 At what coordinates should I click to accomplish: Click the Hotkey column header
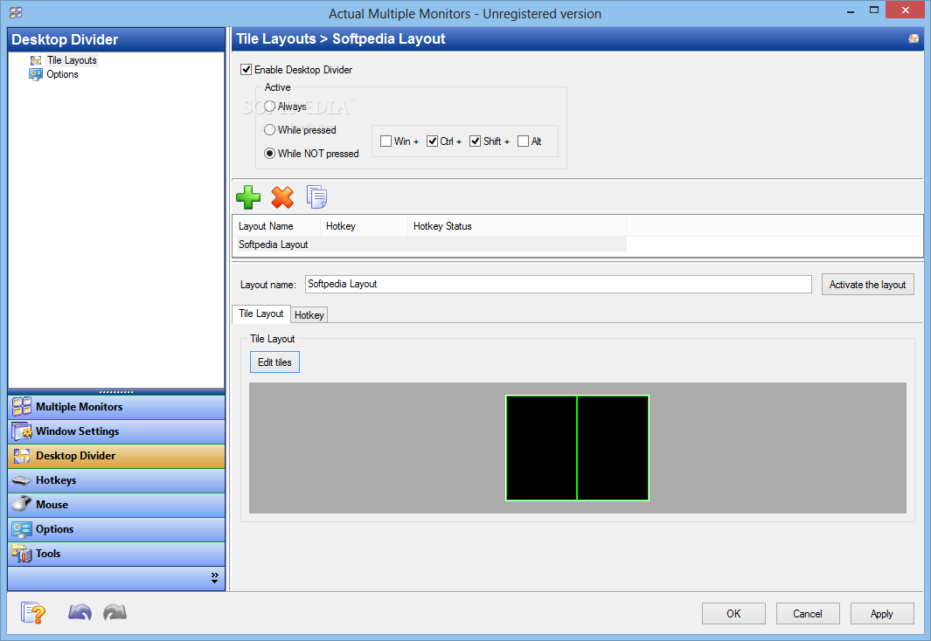click(364, 226)
